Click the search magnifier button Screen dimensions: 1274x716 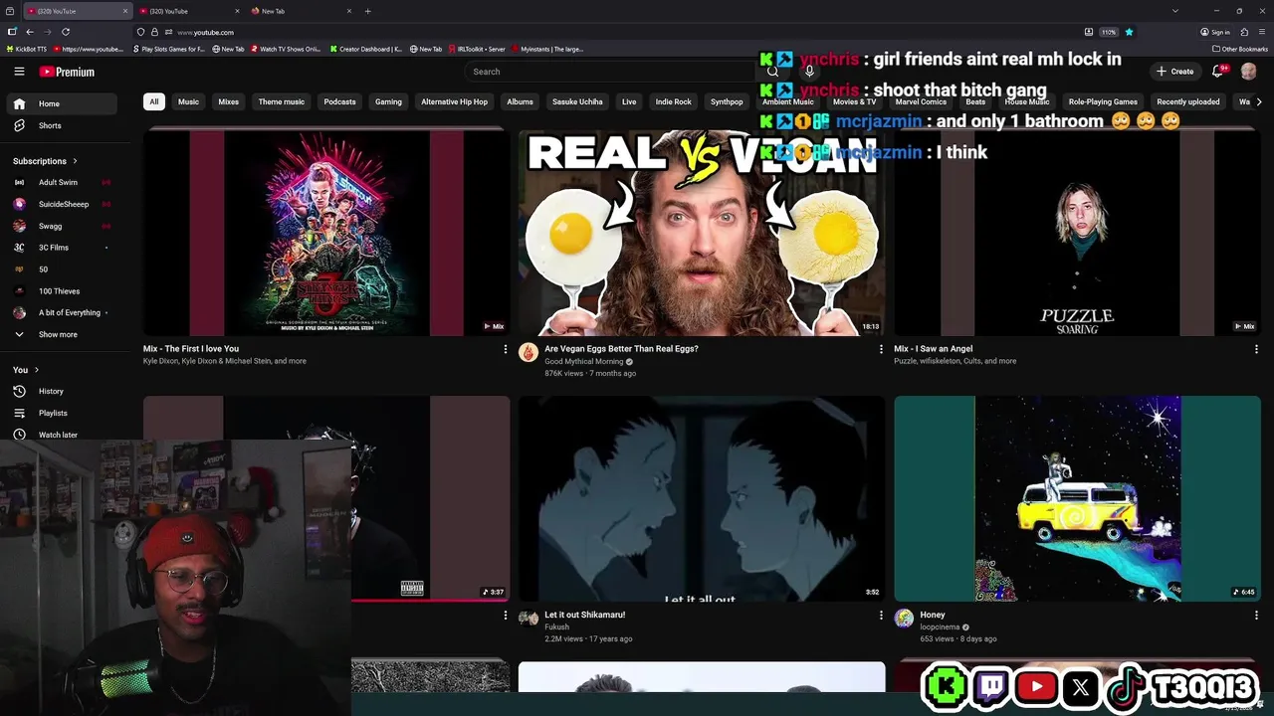pos(772,72)
